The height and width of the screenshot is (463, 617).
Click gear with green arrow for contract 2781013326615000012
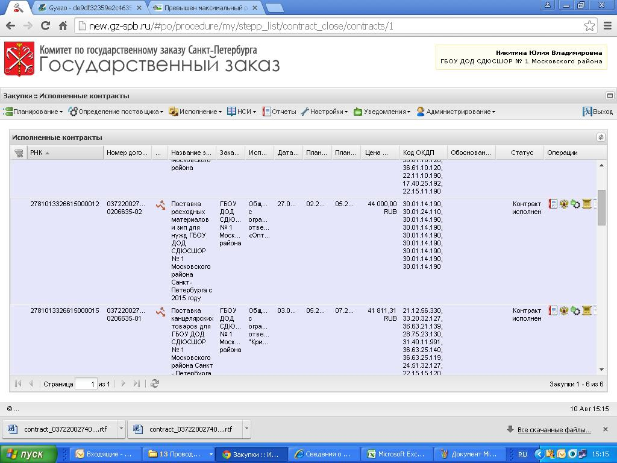(575, 204)
